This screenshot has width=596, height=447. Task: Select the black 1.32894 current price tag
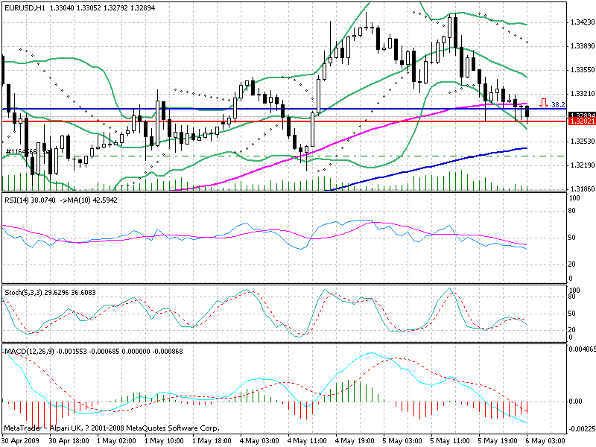click(581, 115)
